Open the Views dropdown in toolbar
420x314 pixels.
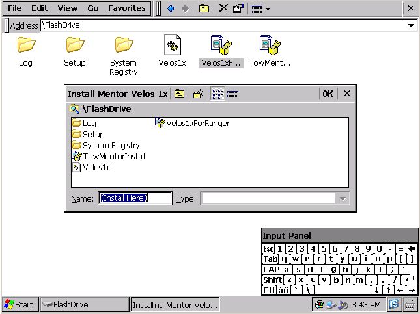(260, 8)
